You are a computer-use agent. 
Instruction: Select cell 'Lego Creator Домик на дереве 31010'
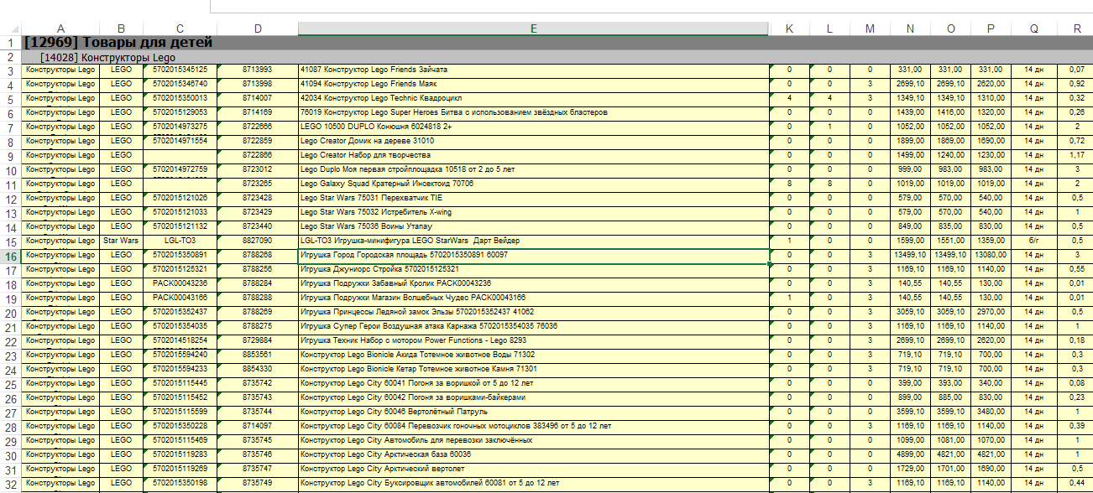tap(533, 141)
